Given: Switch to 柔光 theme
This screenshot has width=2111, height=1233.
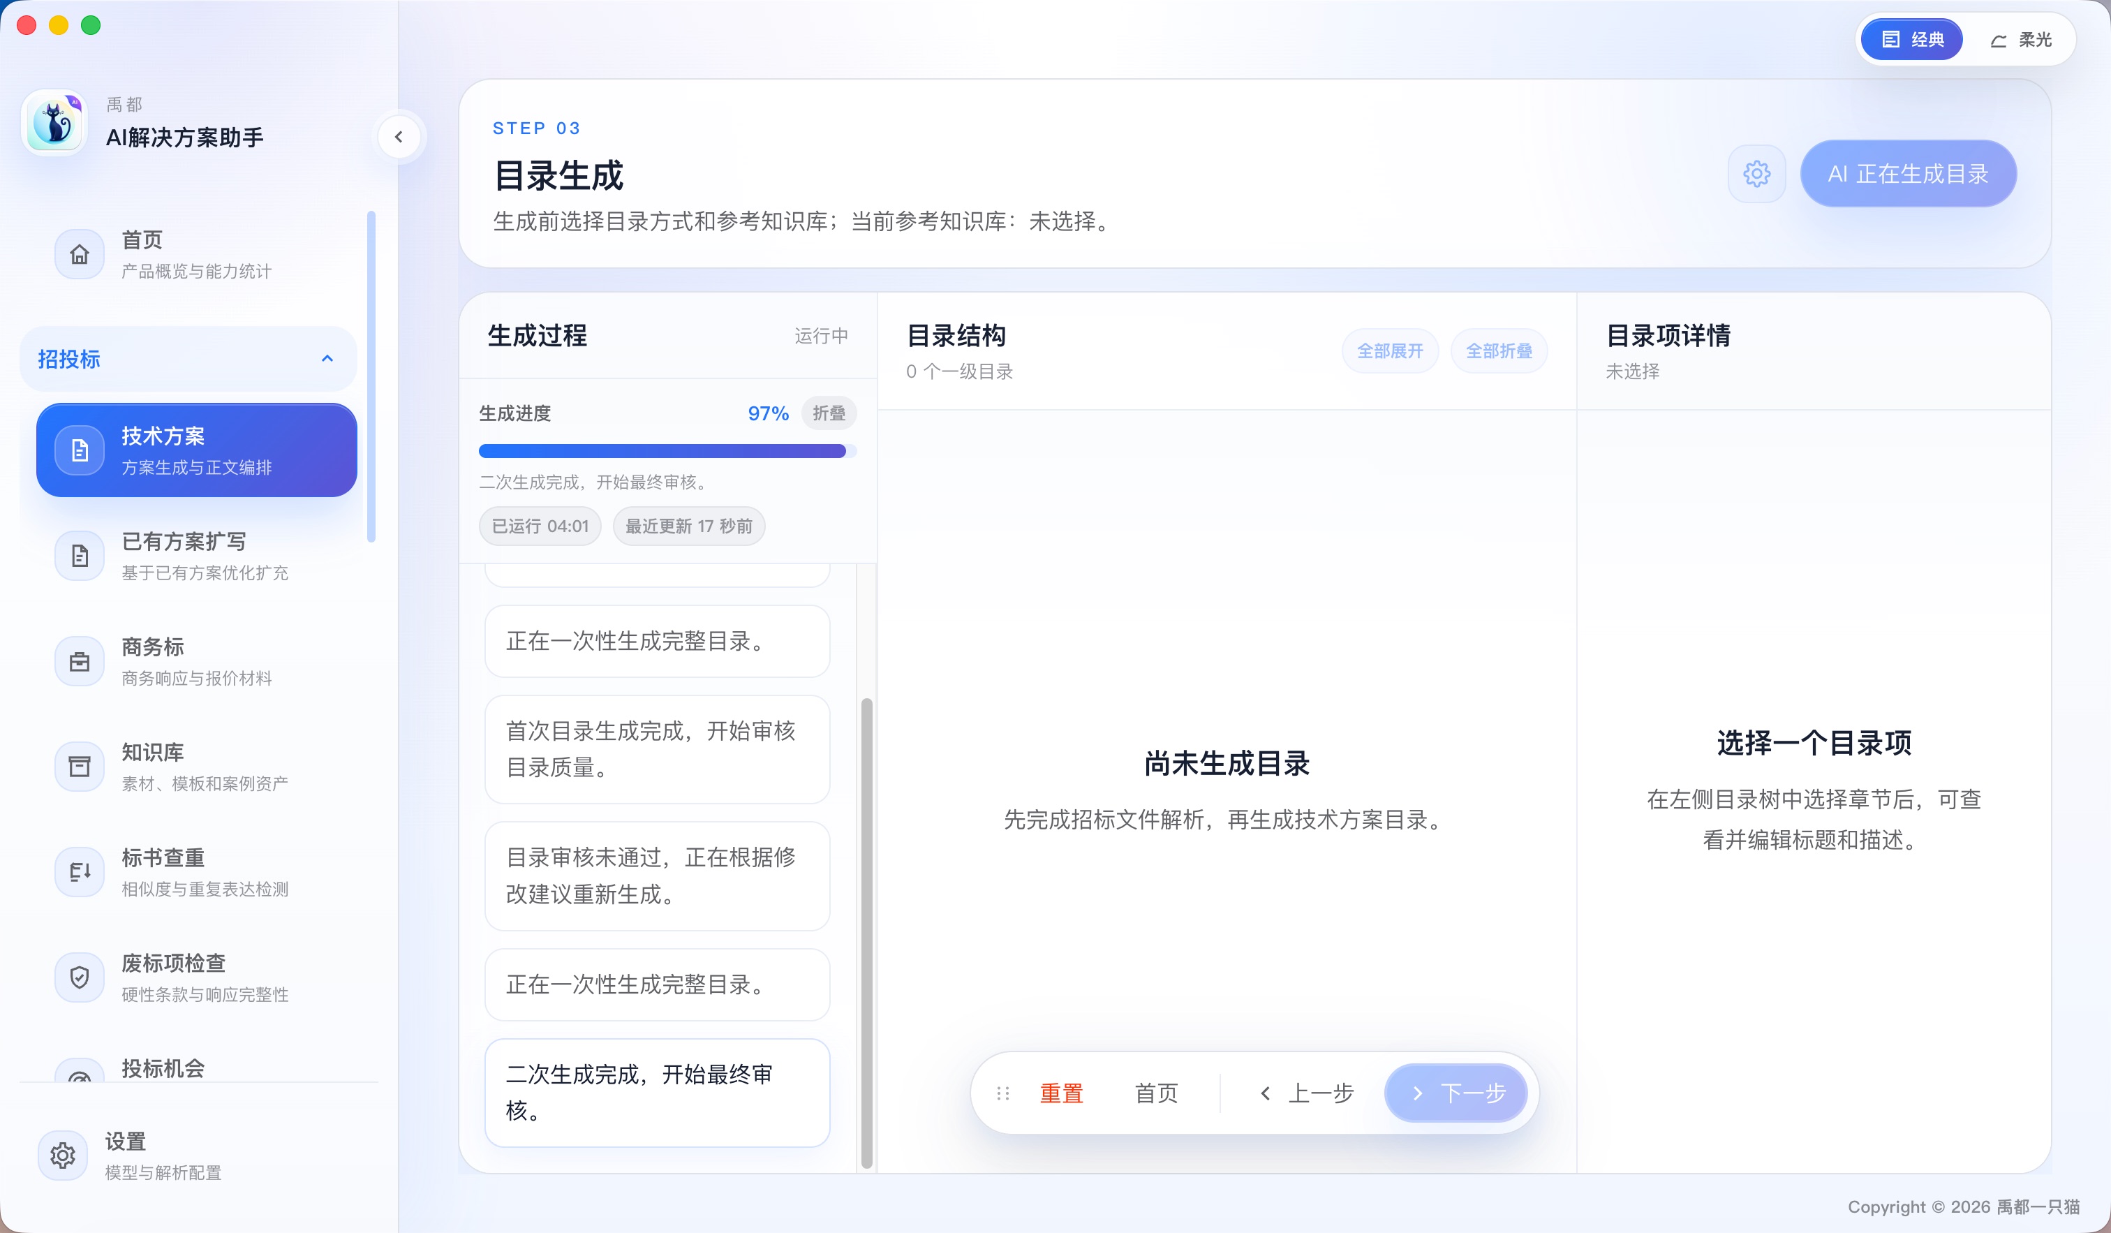Looking at the screenshot, I should [x=2020, y=39].
